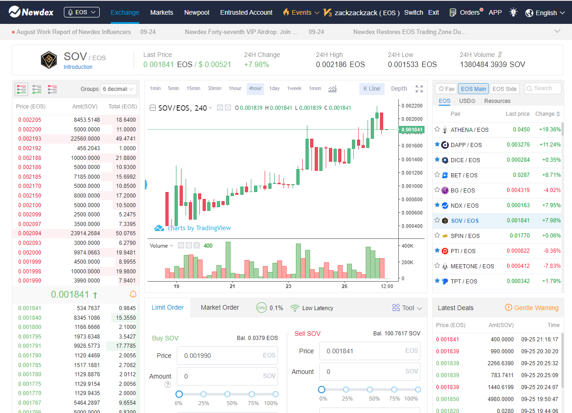Click the TradingView cloud logo
Viewport: 572px width, 413px height.
pos(159,228)
